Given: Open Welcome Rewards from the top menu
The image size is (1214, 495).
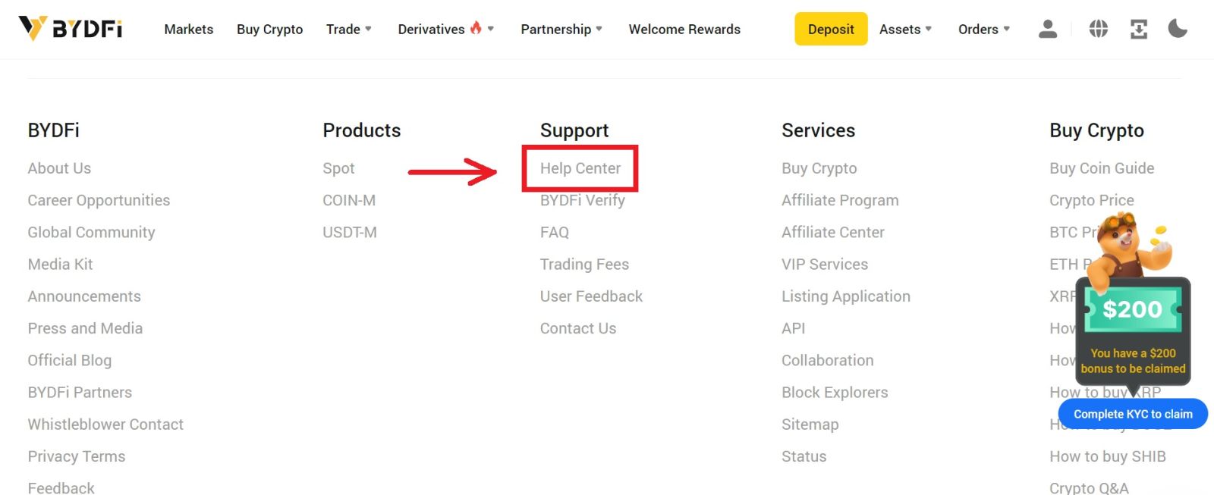Looking at the screenshot, I should pos(684,29).
